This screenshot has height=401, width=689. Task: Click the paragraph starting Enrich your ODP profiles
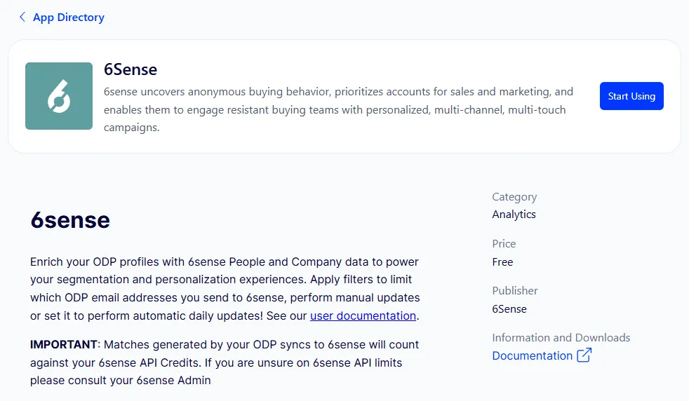coord(225,289)
